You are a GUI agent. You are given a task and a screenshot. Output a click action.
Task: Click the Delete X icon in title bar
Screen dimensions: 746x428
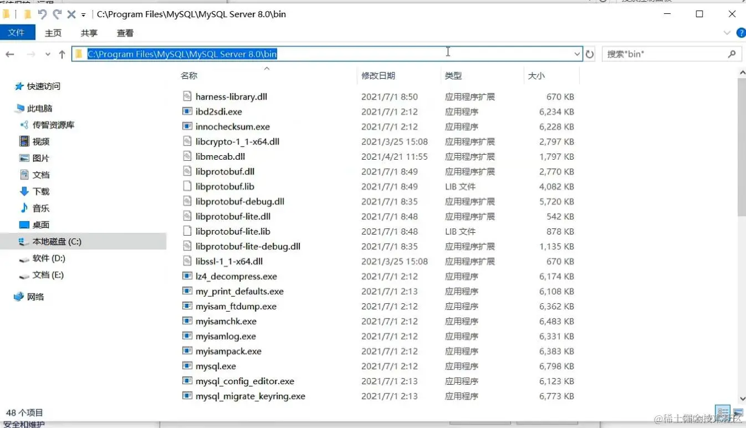[71, 14]
